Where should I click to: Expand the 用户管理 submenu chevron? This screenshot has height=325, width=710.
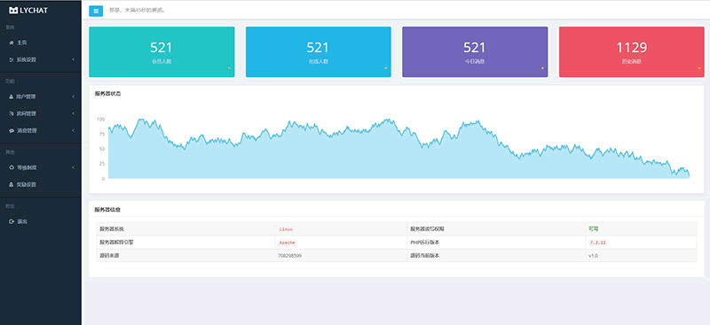73,97
